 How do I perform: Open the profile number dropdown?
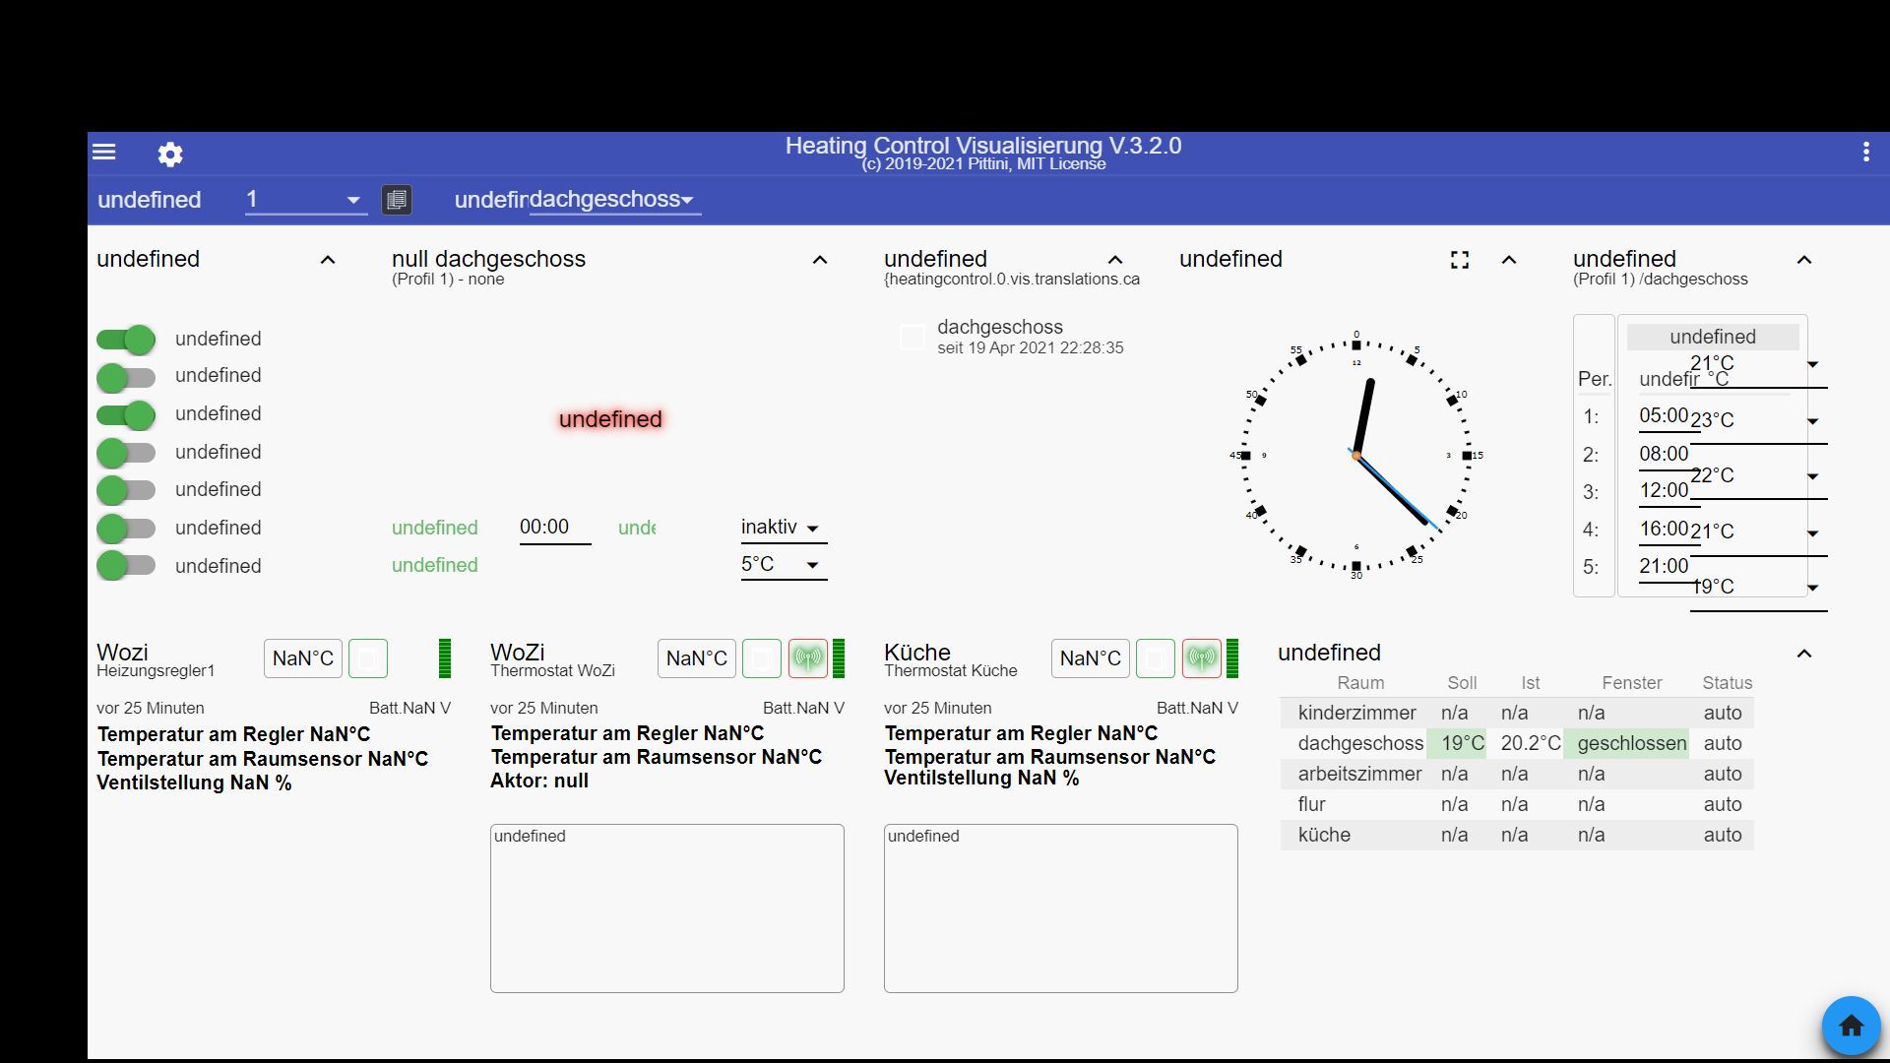[x=305, y=200]
